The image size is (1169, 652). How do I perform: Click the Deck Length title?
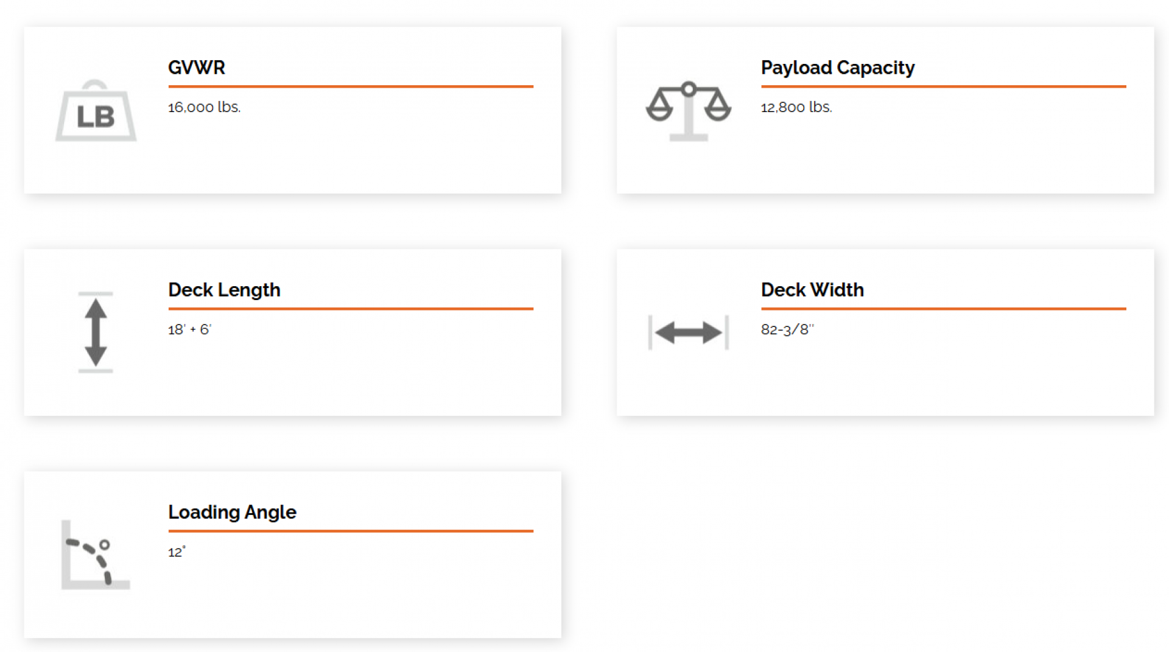point(224,290)
